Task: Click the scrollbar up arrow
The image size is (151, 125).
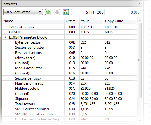Action: (140, 20)
